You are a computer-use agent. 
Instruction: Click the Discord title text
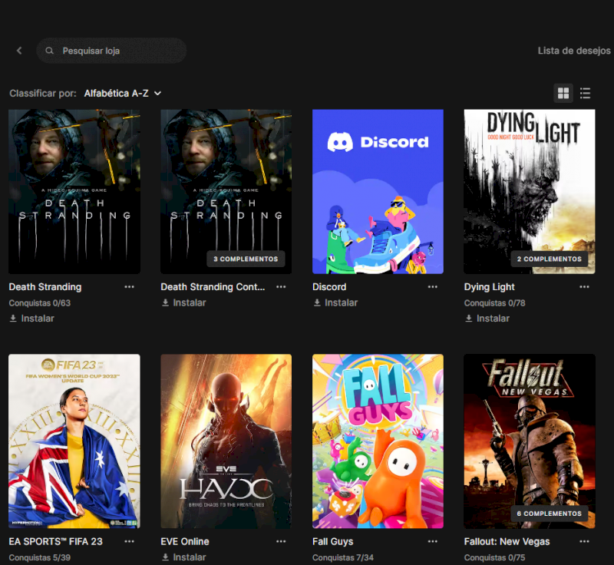click(329, 287)
